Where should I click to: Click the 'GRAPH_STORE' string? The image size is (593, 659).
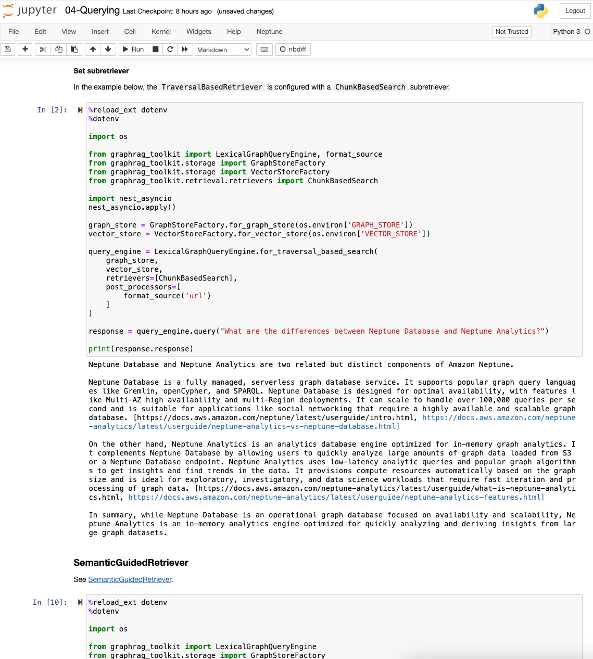click(376, 225)
